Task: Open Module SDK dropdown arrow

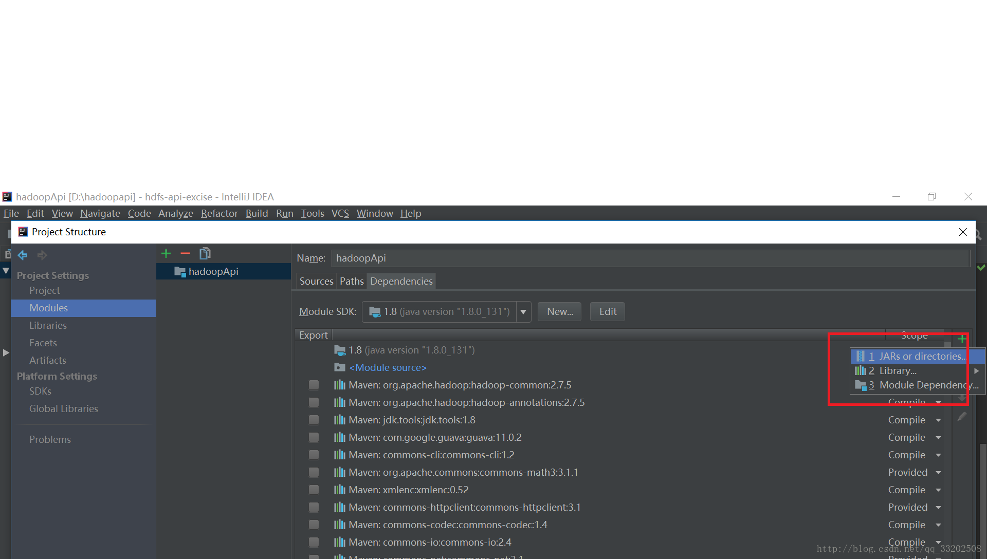Action: (x=523, y=312)
